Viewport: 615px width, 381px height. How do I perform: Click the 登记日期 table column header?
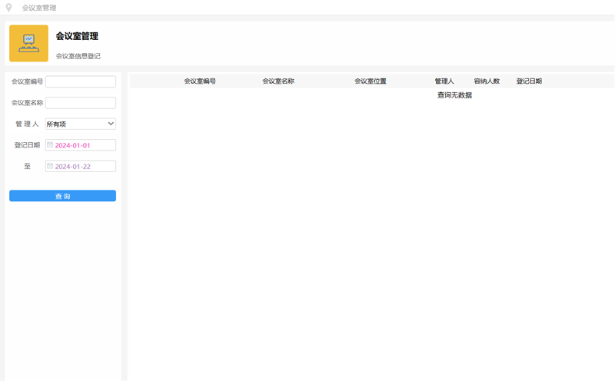[529, 81]
